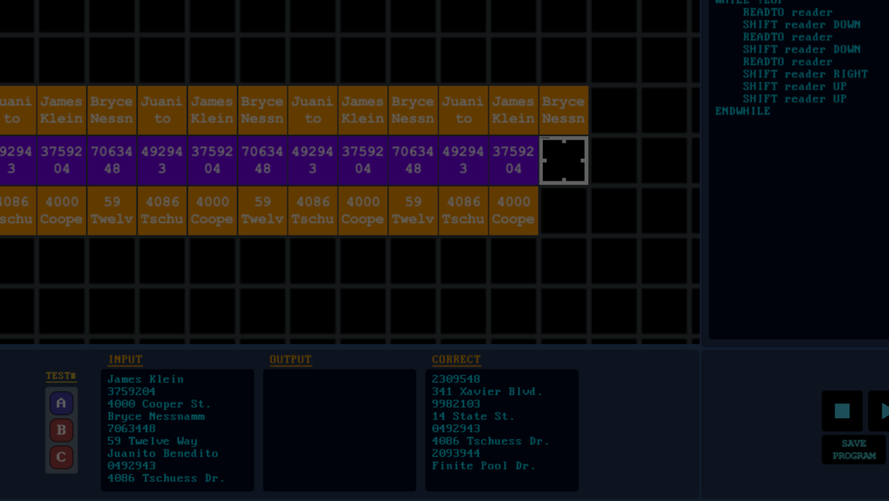
Task: Select test case A
Action: click(x=61, y=403)
